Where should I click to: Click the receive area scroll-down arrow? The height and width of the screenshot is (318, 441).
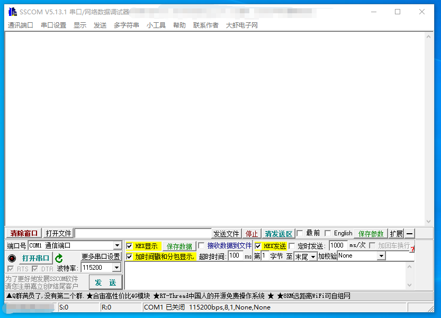(x=428, y=222)
